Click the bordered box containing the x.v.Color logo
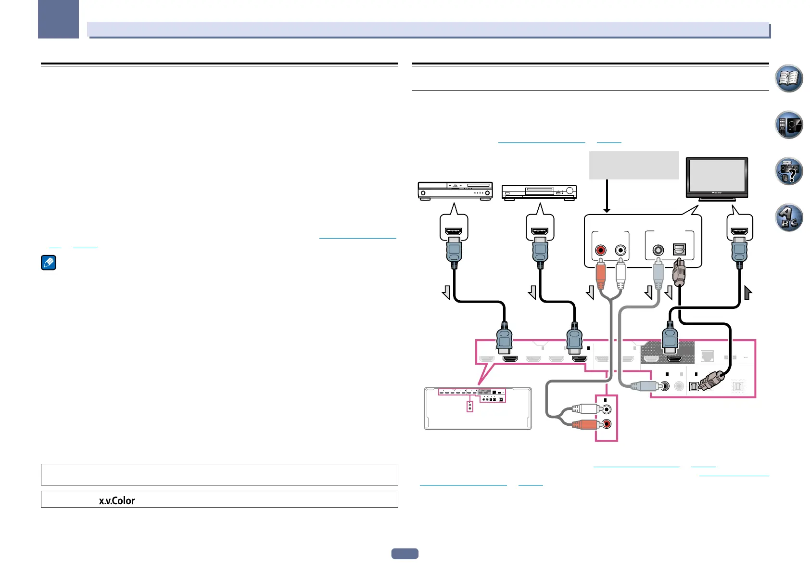The height and width of the screenshot is (573, 810). (x=219, y=499)
